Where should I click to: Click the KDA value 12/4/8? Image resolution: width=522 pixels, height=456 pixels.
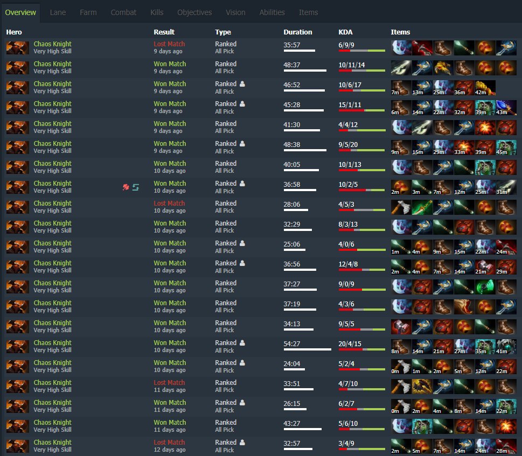348,264
